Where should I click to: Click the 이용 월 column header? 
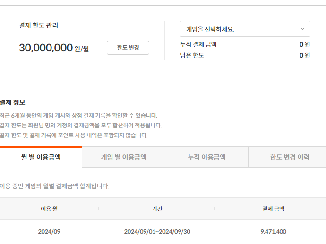point(49,209)
